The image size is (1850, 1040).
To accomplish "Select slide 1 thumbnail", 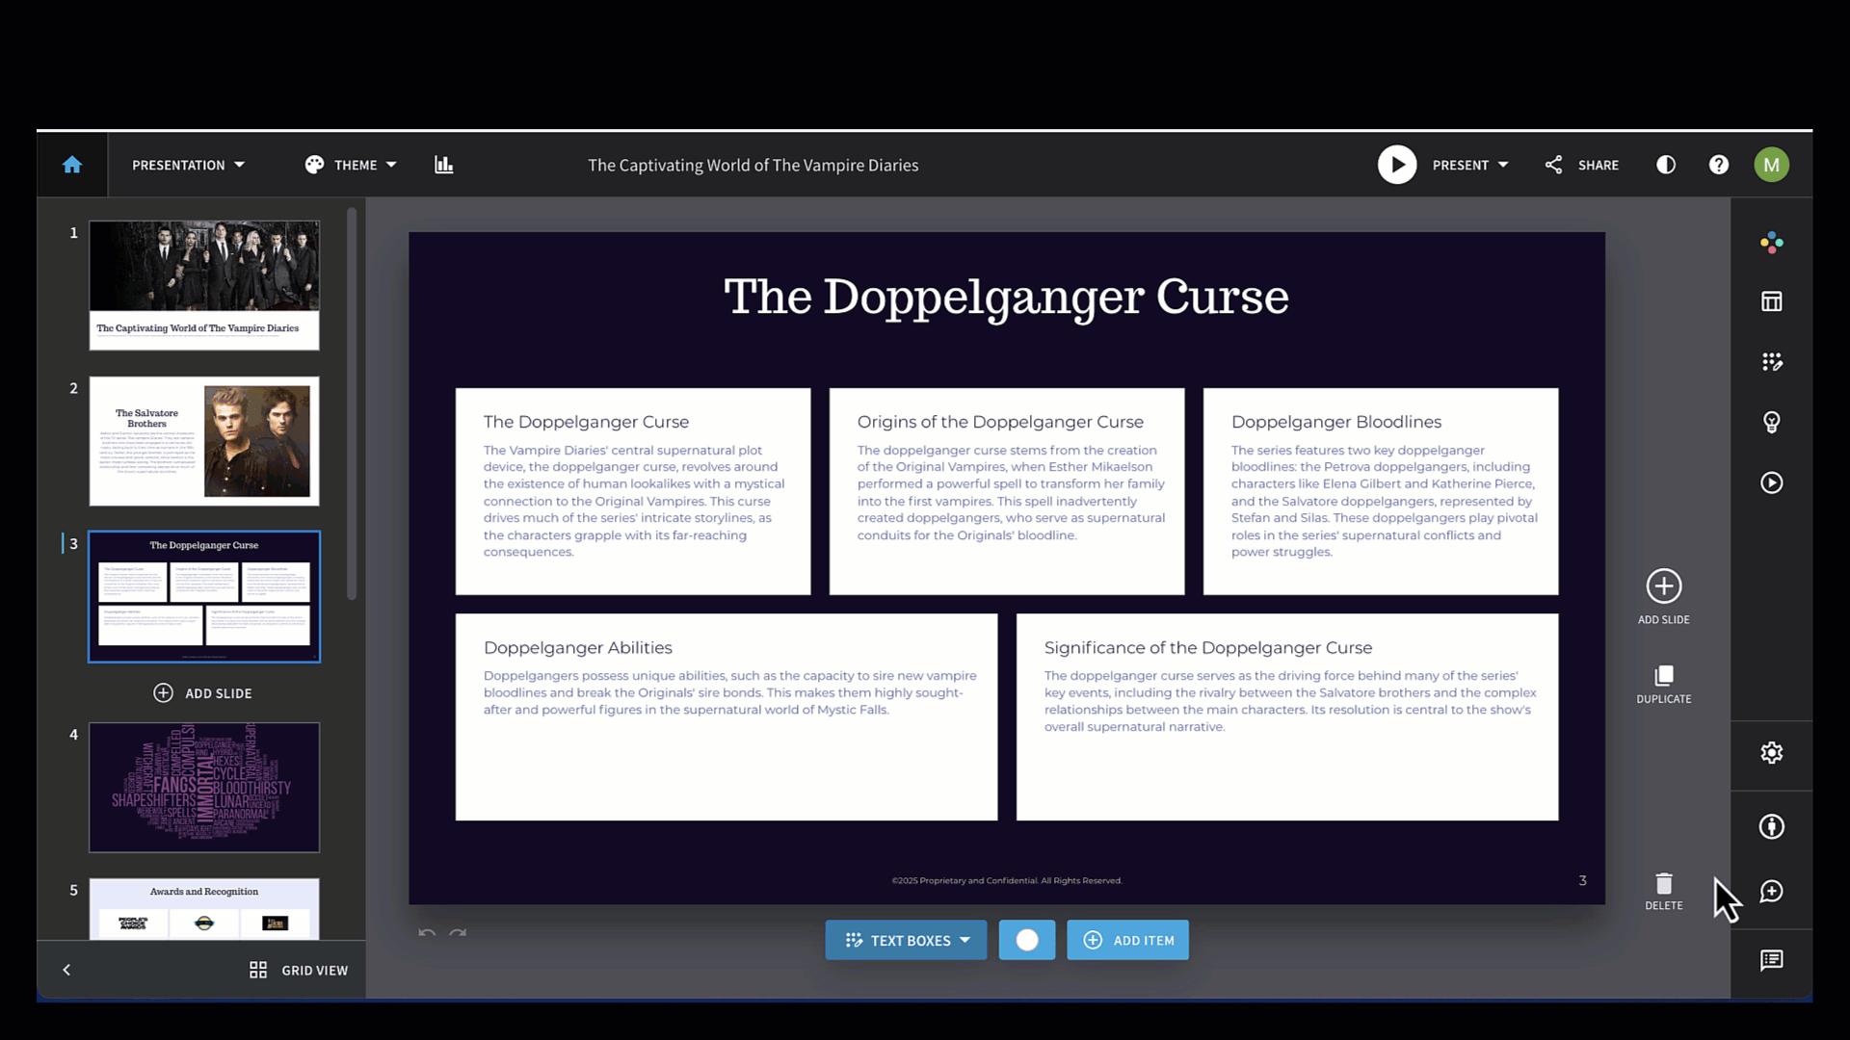I will pos(204,285).
